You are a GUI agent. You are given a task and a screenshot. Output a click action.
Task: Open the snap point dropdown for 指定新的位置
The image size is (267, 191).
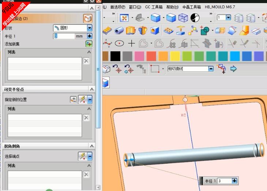point(90,100)
